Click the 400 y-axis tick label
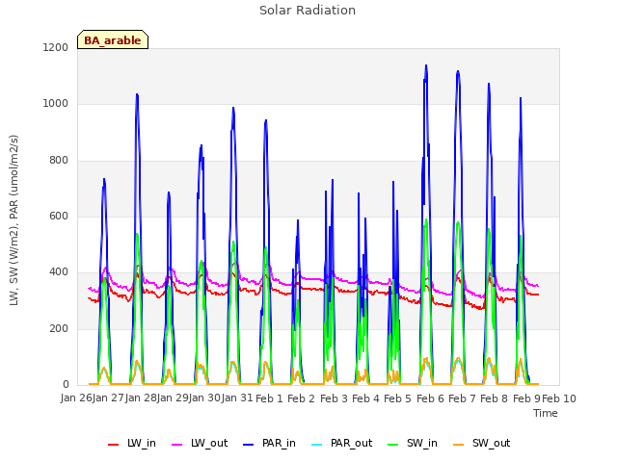The height and width of the screenshot is (462, 617). [59, 272]
